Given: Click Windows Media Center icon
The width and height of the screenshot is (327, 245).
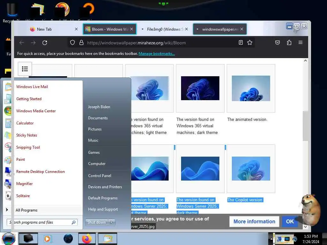Looking at the screenshot, I should 8,111.
